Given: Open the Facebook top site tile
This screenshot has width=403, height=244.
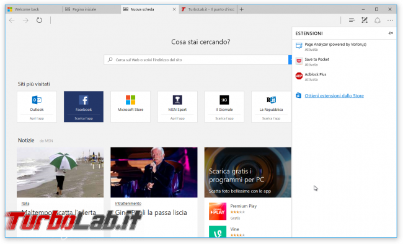Looking at the screenshot, I should pos(84,107).
